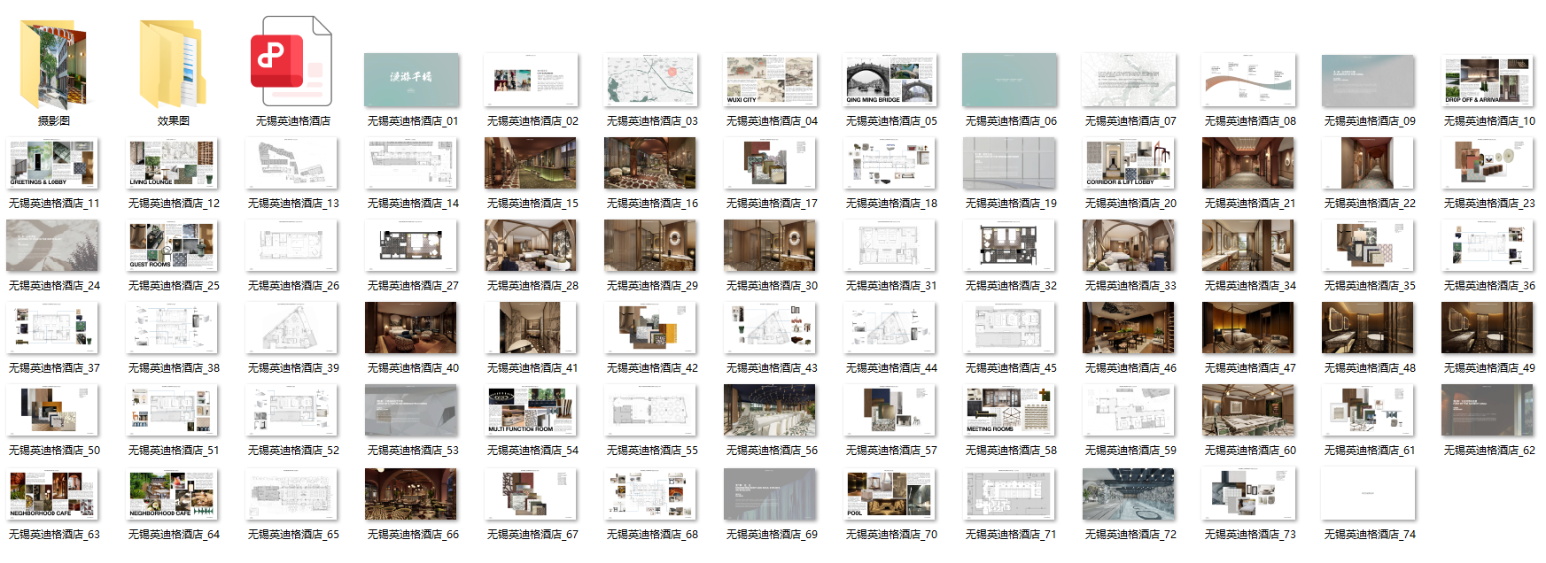Click the file name 无锡英迪格酒店_04

pyautogui.click(x=772, y=121)
